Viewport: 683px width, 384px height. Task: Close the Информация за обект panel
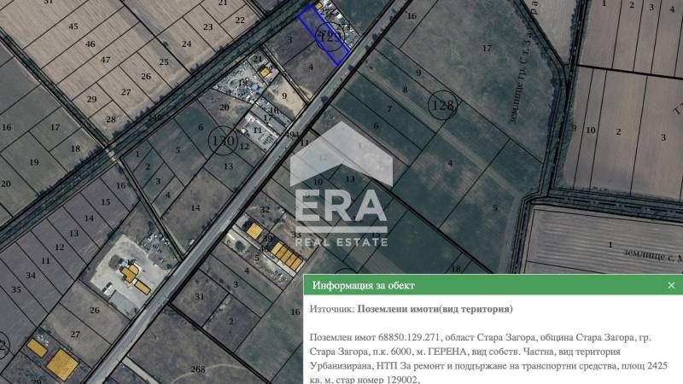coord(671,285)
